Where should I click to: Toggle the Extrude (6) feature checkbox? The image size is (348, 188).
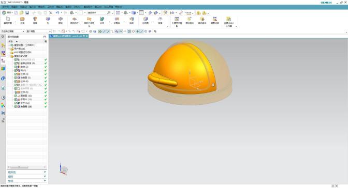[16, 81]
